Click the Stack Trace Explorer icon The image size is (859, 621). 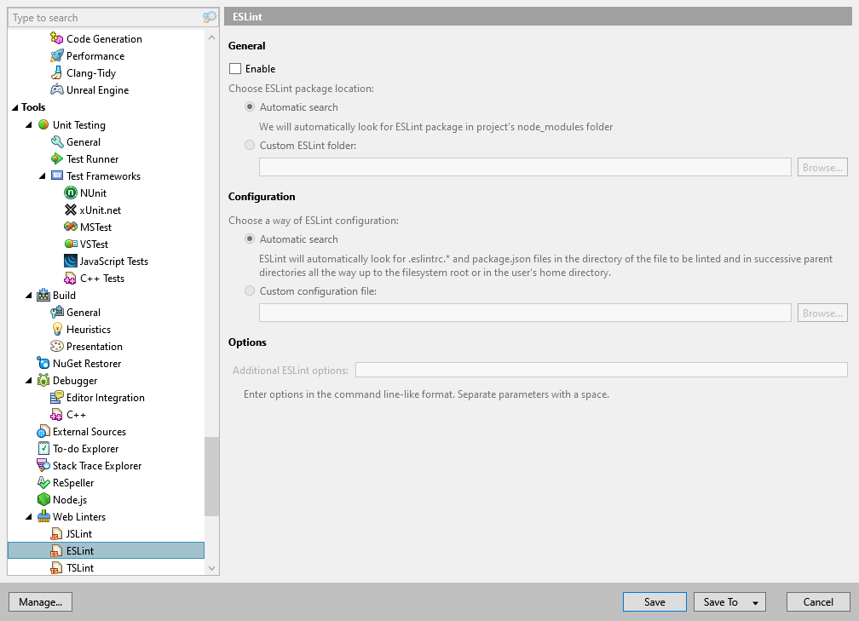tap(43, 465)
